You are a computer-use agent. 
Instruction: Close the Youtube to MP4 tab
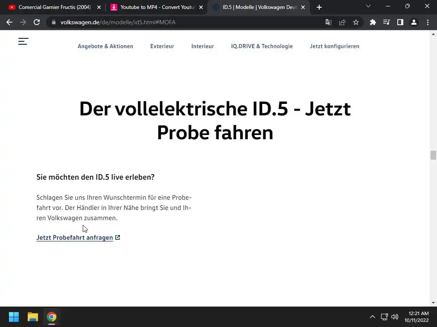[x=201, y=7]
